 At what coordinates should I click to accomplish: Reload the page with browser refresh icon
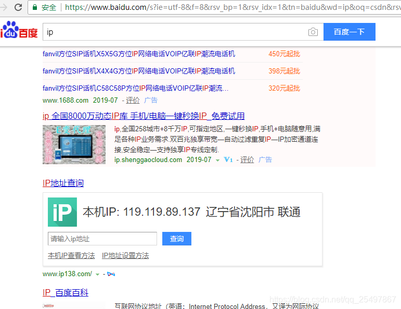pos(18,7)
